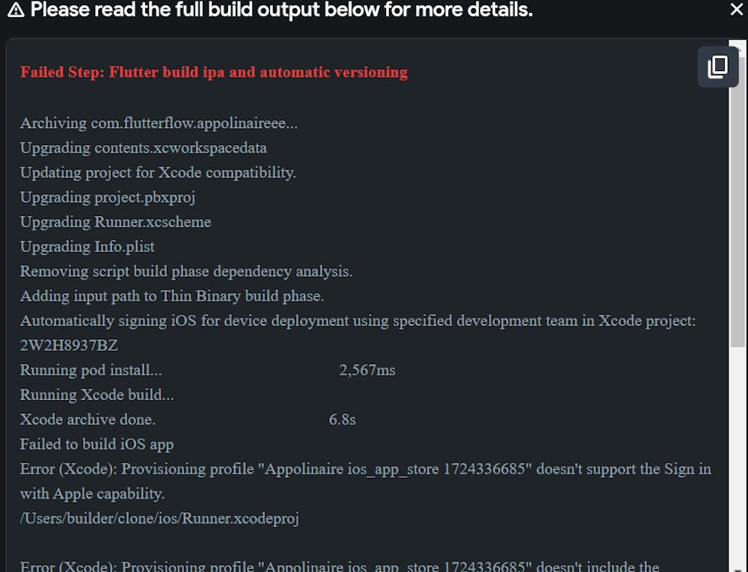Click the "Please read the full build output" title
The image size is (748, 572).
pos(281,10)
